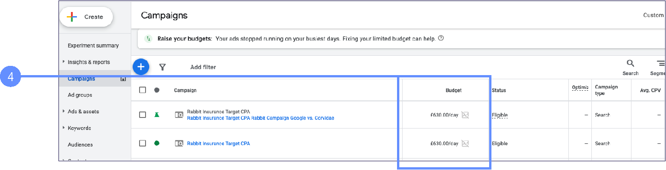666x170 pixels.
Task: Click Add filter field
Action: 203,67
